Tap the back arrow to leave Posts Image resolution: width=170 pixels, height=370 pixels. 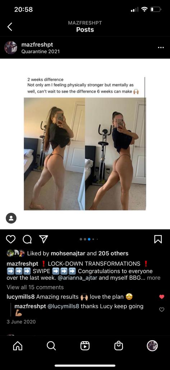10,27
